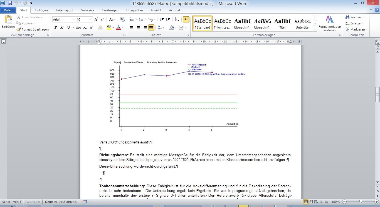Click the grow font size icon
Screen dimensions: 380x207
coord(96,19)
